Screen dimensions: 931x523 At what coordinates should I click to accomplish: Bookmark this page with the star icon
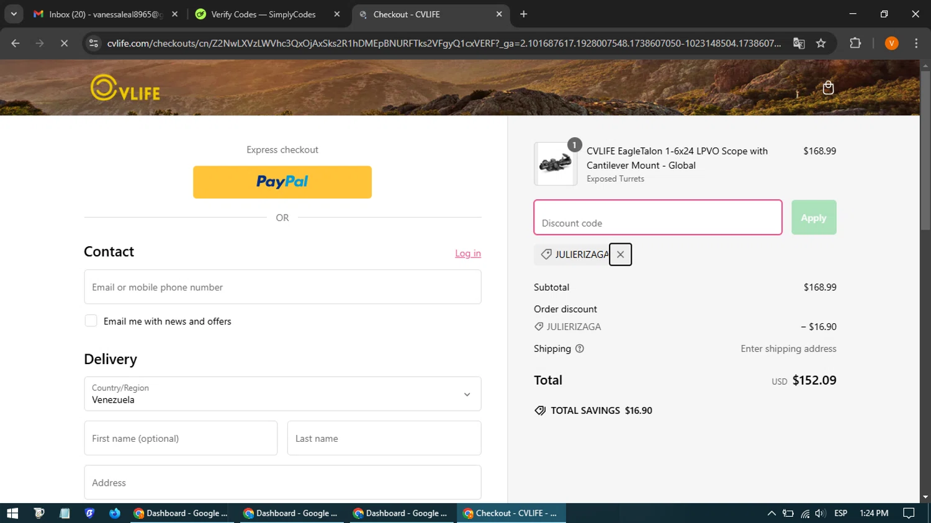(x=821, y=43)
